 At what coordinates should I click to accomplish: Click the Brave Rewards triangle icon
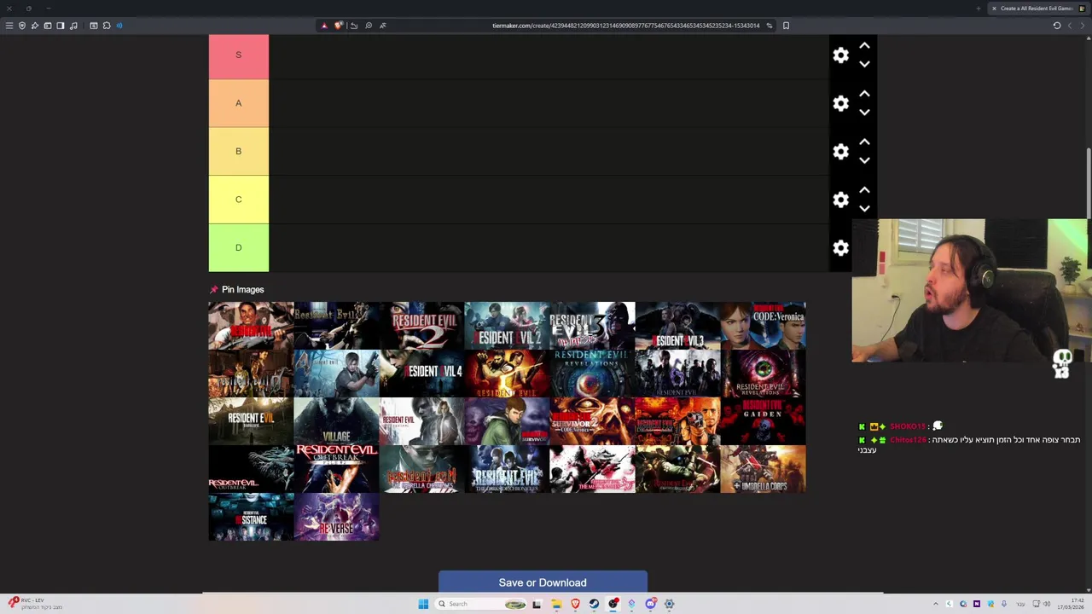[x=324, y=26]
